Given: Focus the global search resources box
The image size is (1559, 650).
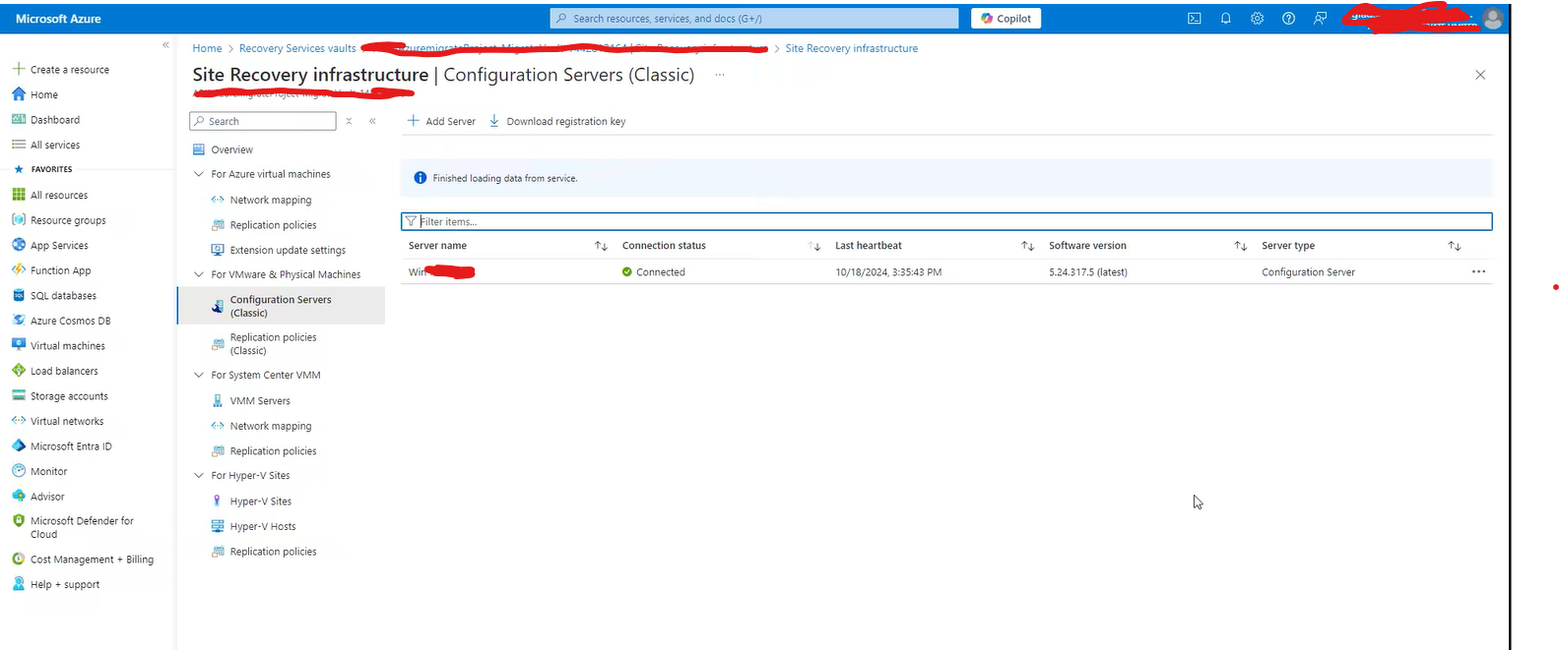Looking at the screenshot, I should click(x=754, y=18).
